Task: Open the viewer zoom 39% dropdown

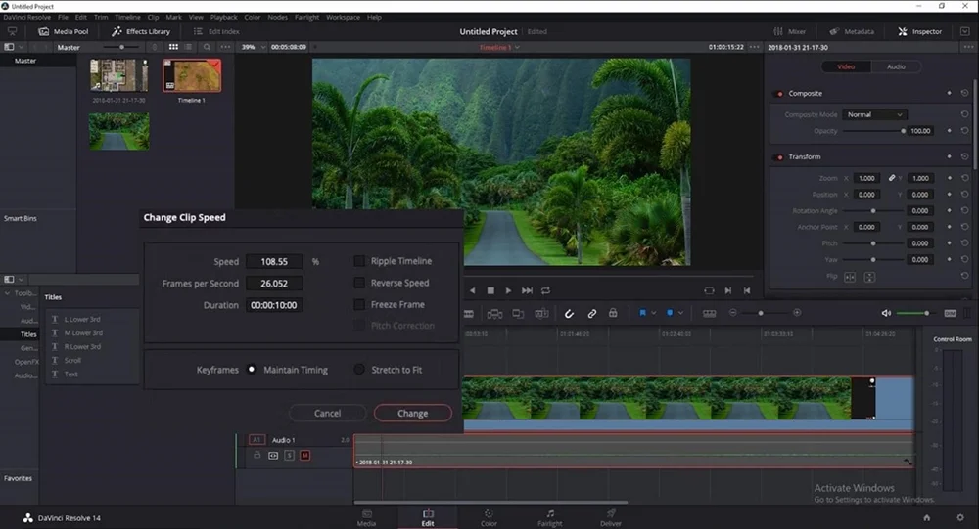Action: pos(254,47)
